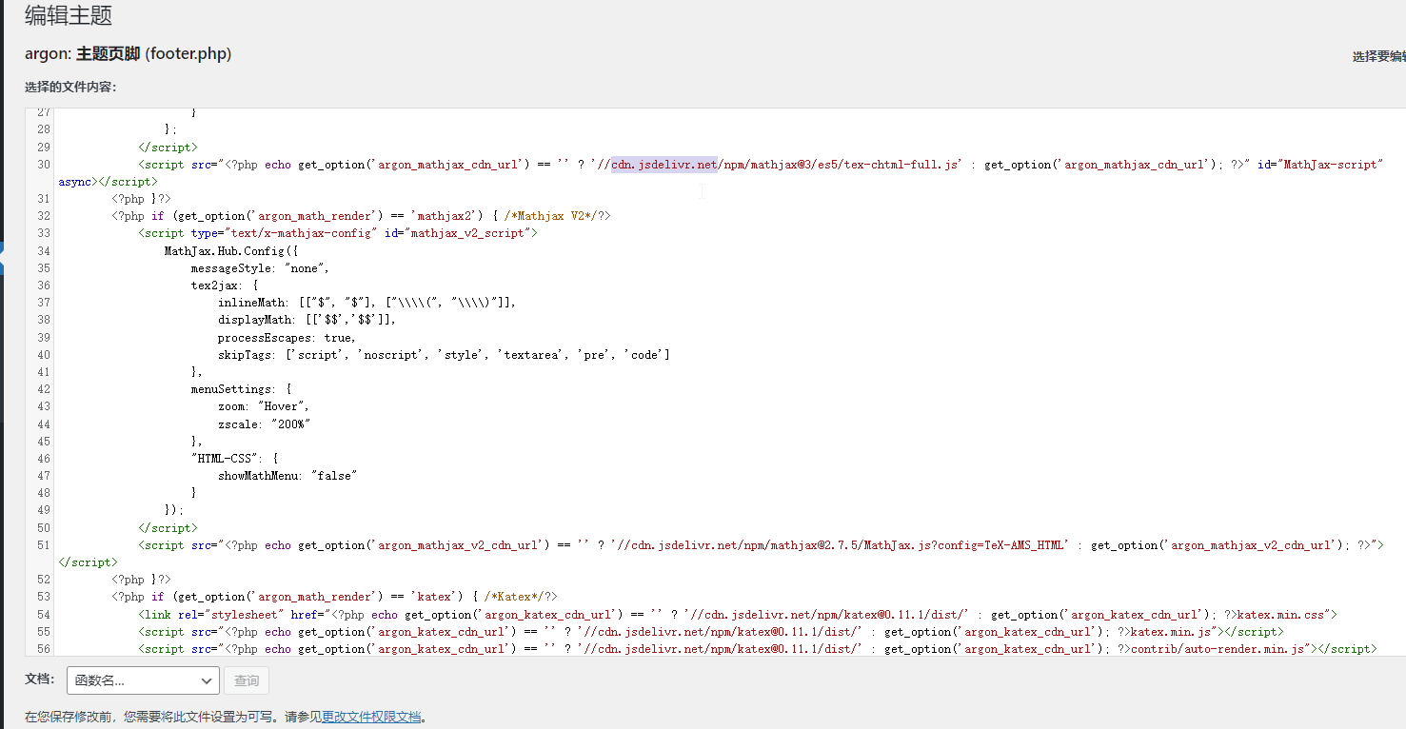Click the mathjax@2.7.5 script src line
1406x729 pixels.
pyautogui.click(x=762, y=545)
